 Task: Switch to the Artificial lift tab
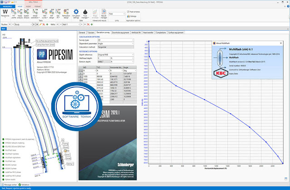(x=136, y=33)
